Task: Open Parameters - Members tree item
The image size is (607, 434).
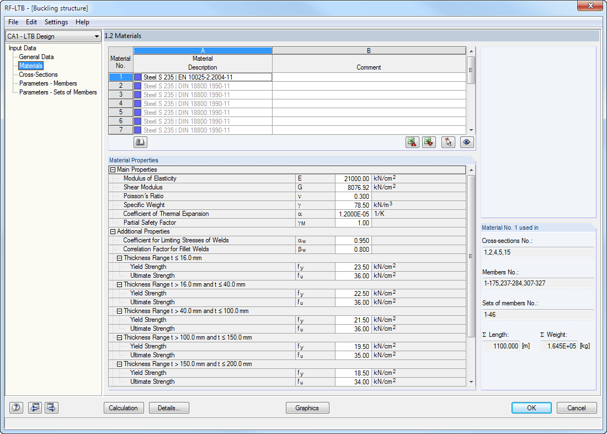Action: (x=48, y=83)
